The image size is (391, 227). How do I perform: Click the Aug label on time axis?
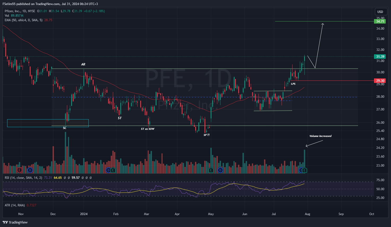[307, 214]
